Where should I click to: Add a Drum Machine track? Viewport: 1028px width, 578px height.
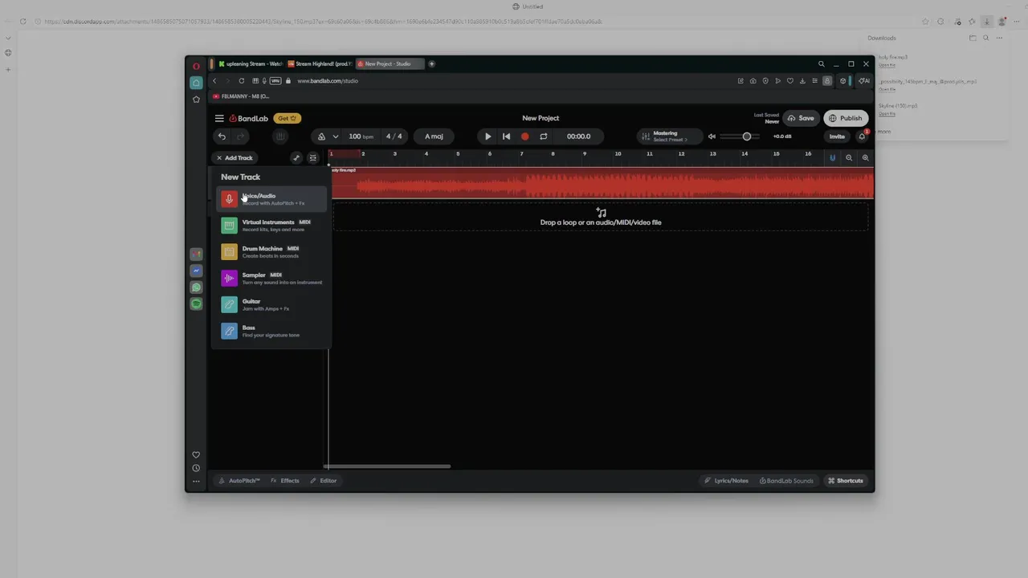[x=271, y=252]
